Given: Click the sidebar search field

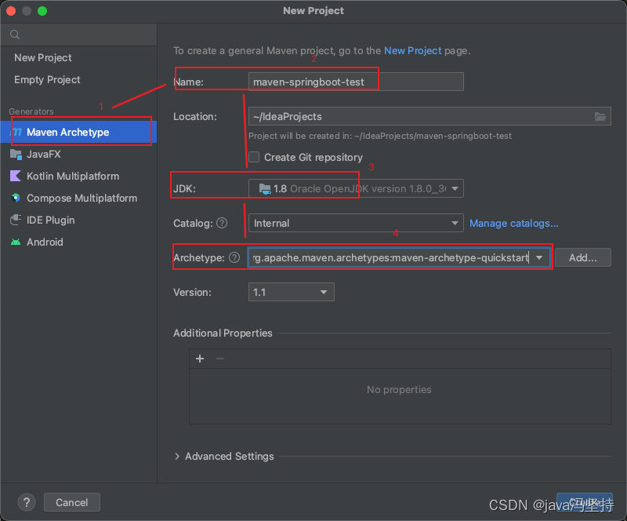Looking at the screenshot, I should (x=79, y=35).
